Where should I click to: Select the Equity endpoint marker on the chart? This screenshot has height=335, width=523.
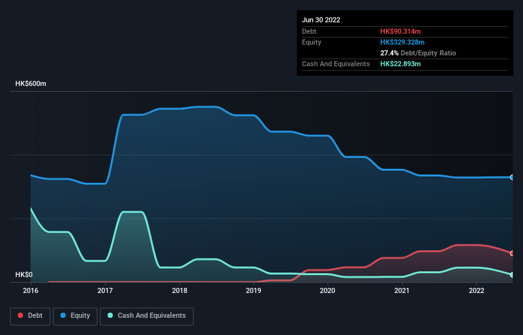[x=512, y=177]
